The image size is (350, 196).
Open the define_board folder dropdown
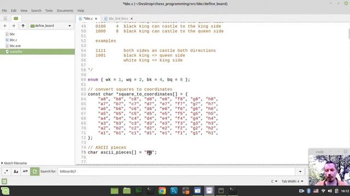point(51,26)
